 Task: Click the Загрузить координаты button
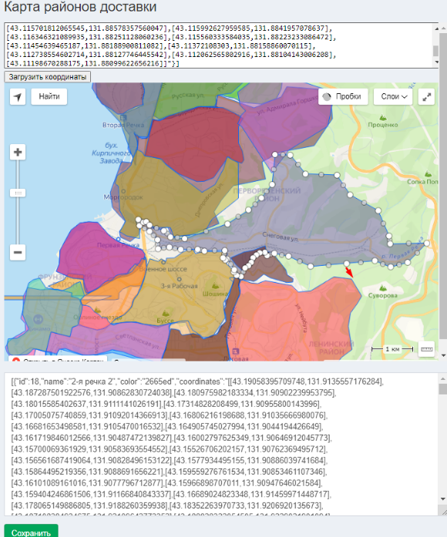pos(48,77)
